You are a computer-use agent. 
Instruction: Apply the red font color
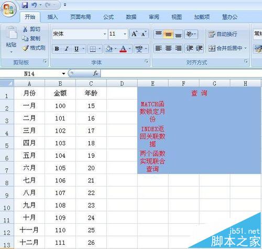point(123,49)
